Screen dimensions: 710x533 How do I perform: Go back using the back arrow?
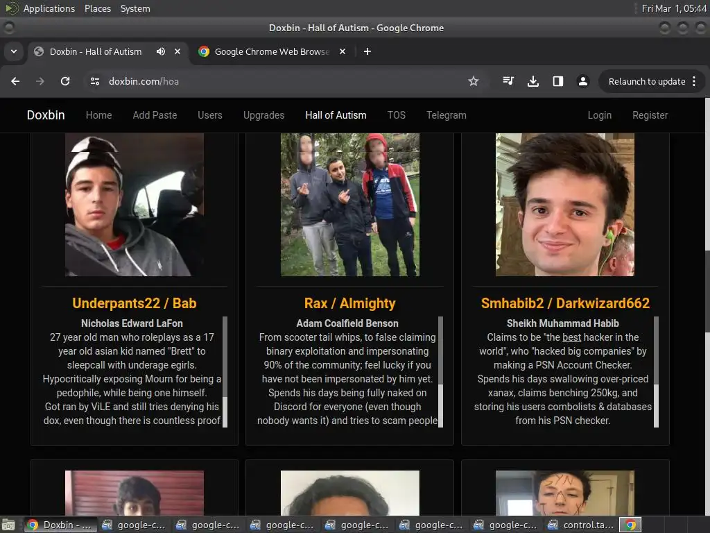tap(15, 81)
